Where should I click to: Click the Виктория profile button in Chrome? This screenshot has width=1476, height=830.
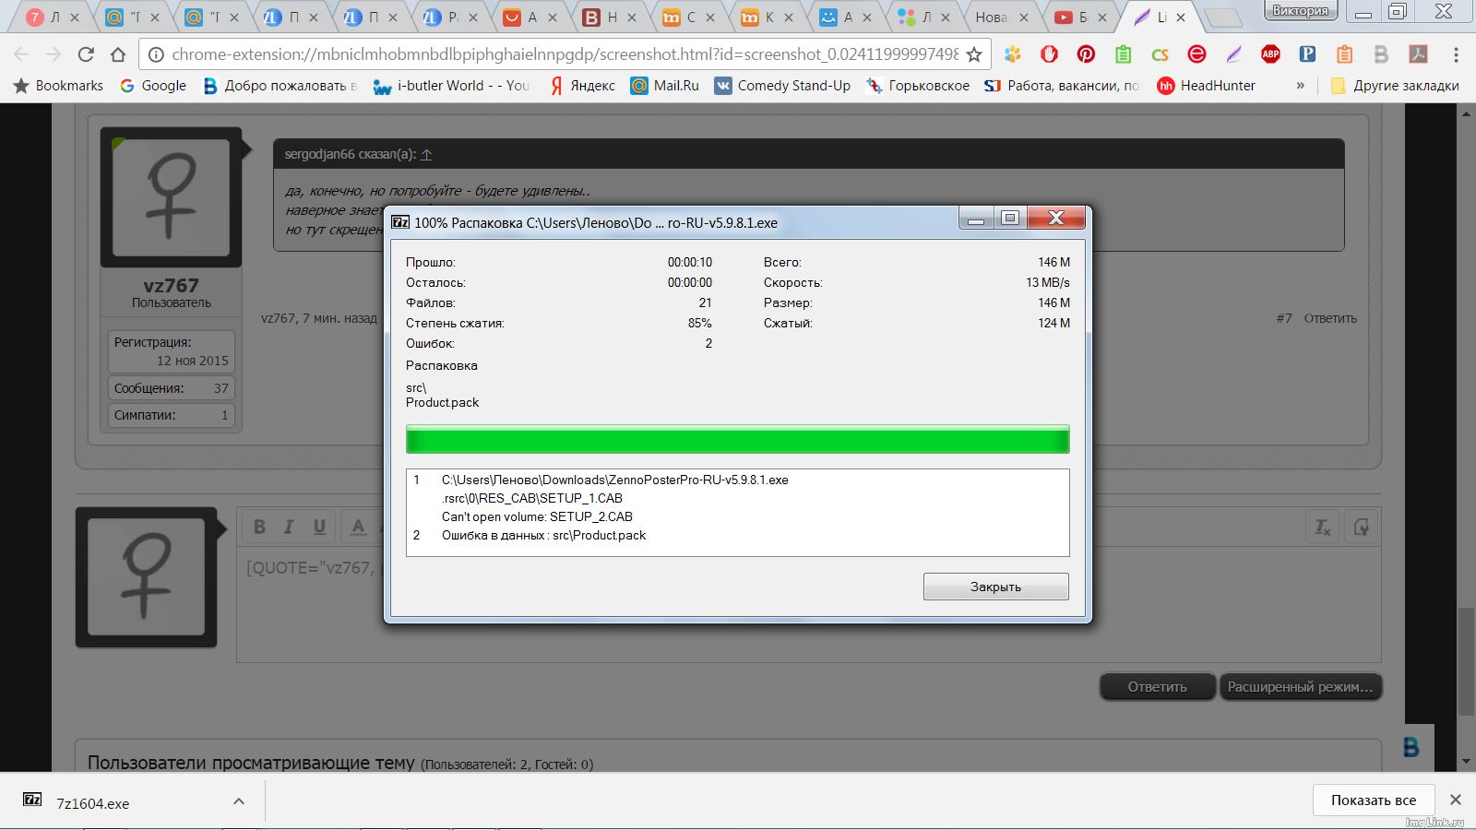point(1300,11)
